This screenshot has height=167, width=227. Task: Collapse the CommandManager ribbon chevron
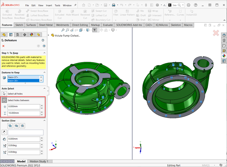pyautogui.click(x=224, y=20)
